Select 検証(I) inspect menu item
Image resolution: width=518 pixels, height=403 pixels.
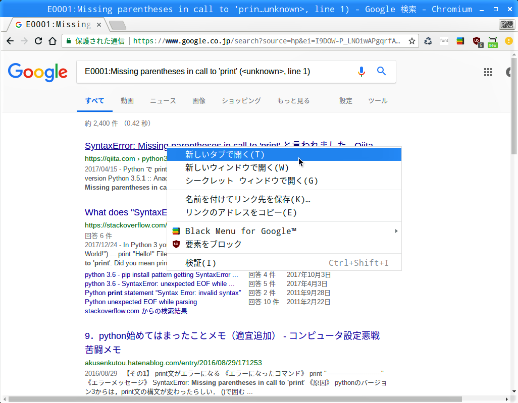coord(284,263)
